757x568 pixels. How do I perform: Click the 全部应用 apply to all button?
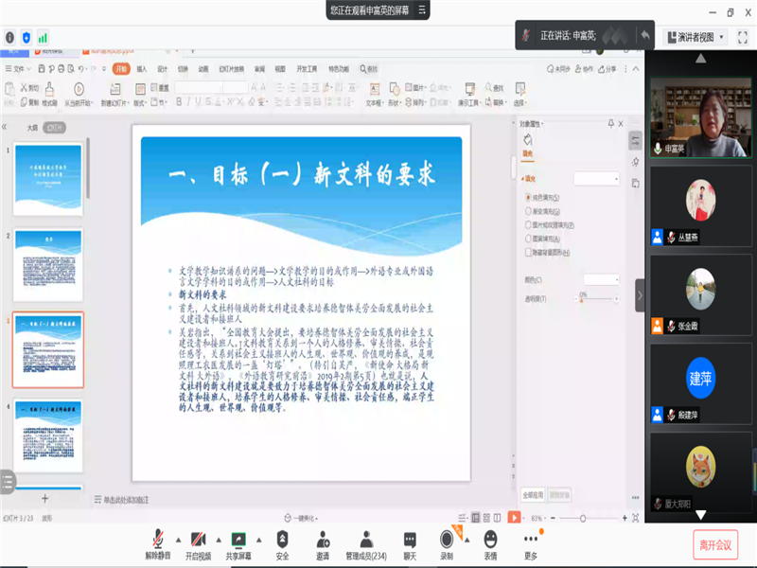point(533,494)
